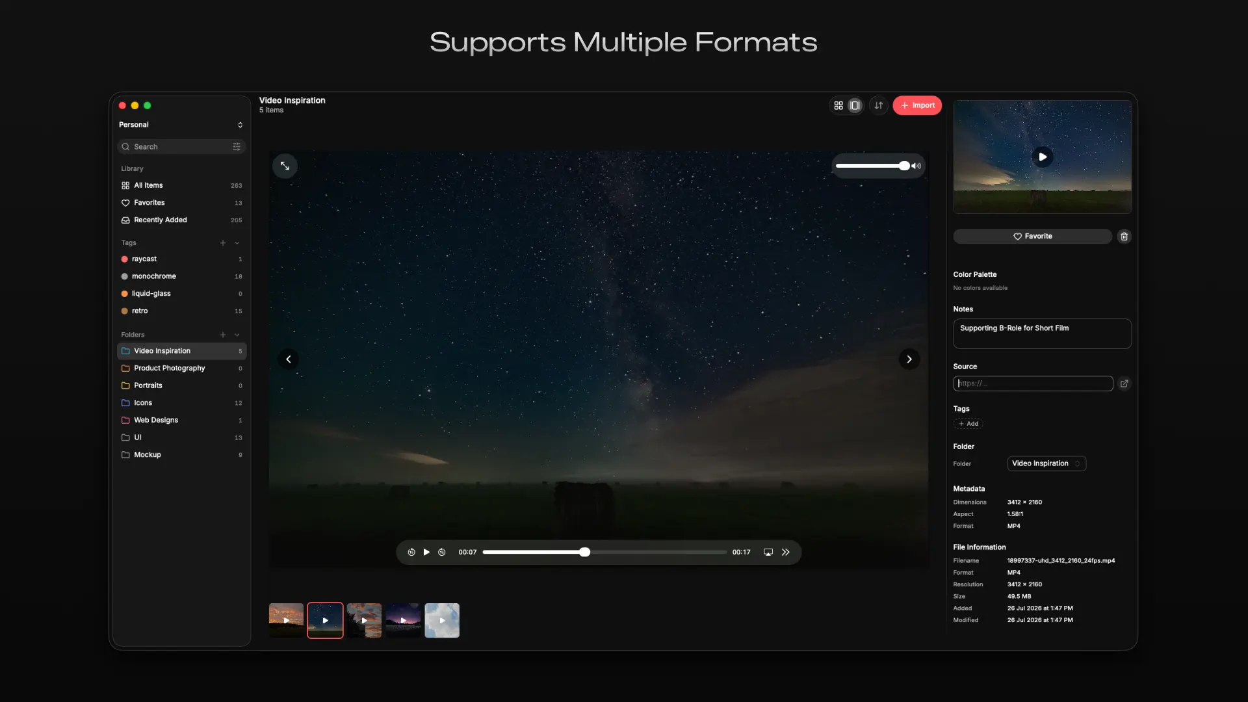Viewport: 1248px width, 702px height.
Task: Create a new folder with plus icon
Action: 223,335
